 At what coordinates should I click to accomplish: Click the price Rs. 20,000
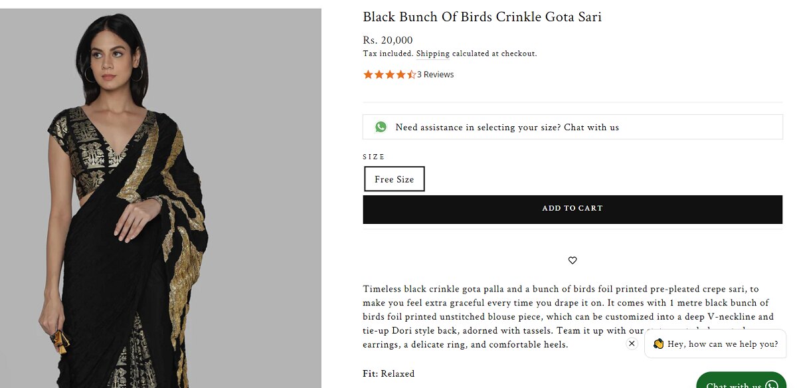click(x=388, y=40)
